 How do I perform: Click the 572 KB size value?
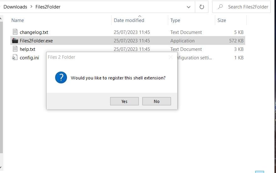click(236, 41)
